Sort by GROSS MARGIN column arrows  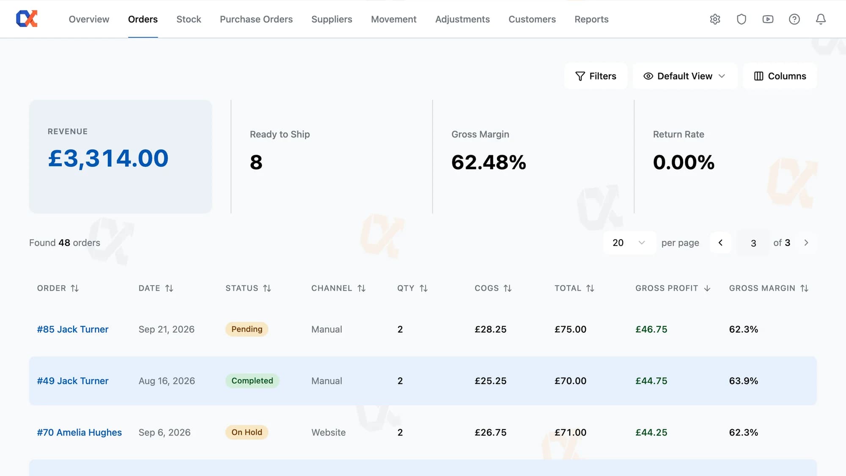click(804, 288)
